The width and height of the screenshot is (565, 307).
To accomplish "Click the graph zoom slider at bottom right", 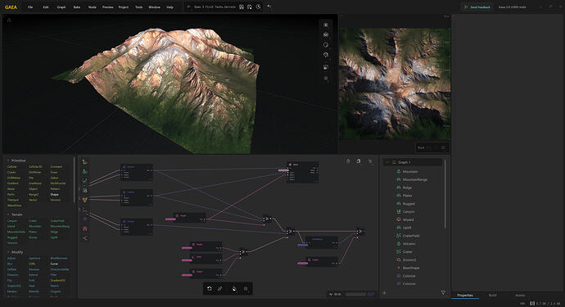I will pyautogui.click(x=355, y=294).
